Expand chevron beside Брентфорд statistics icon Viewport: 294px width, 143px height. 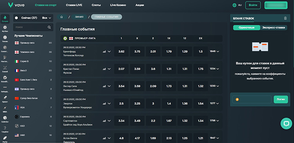click(109, 52)
